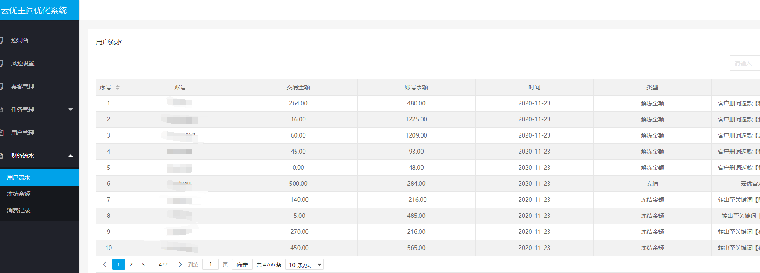Click the -5.00 transaction amount cell
This screenshot has height=273, width=760.
[x=298, y=216]
